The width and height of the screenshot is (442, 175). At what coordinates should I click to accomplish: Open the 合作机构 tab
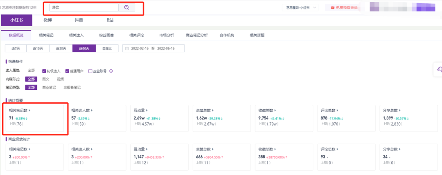pos(227,35)
